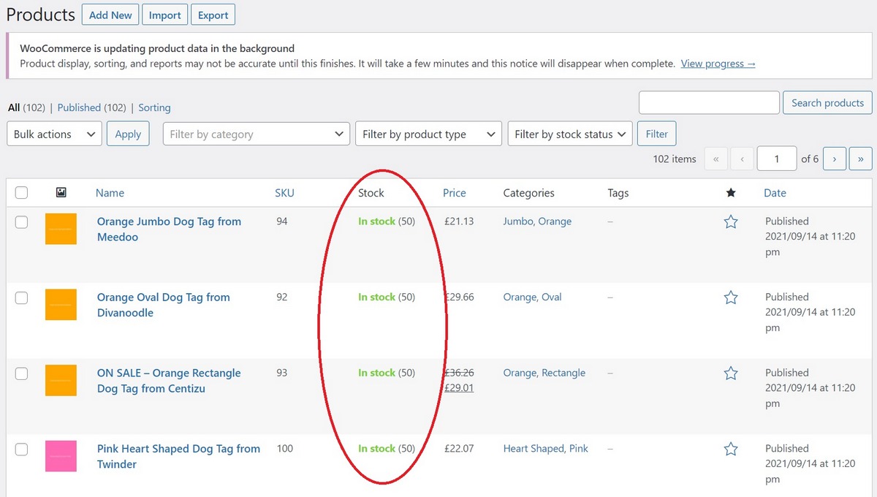The image size is (877, 497).
Task: Check the Orange Jumbo Dog Tag checkbox
Action: [x=21, y=222]
